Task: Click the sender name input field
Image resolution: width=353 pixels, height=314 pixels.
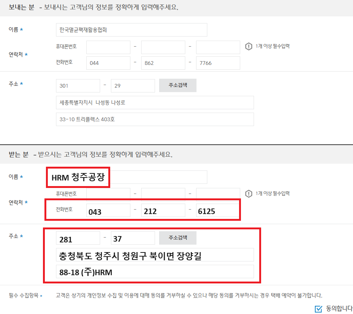Action: [131, 30]
